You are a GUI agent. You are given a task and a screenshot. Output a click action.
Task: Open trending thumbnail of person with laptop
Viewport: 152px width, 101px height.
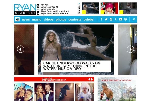128,8
